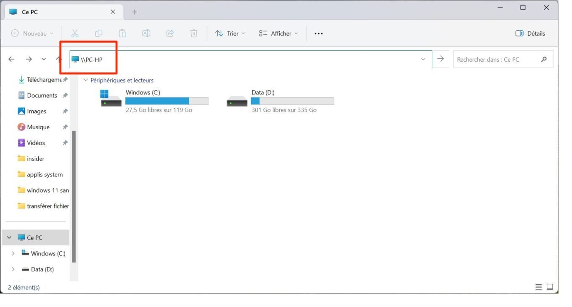Add a new tab with plus button

135,12
